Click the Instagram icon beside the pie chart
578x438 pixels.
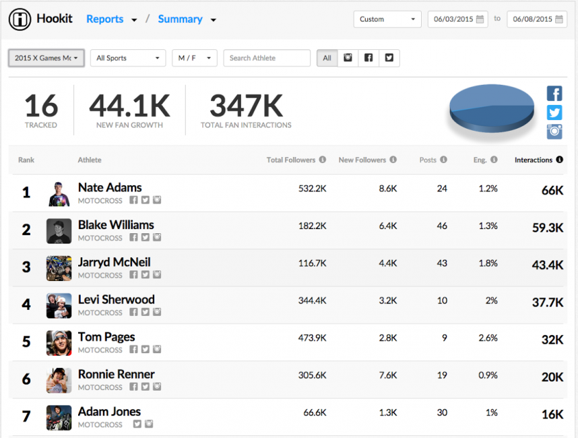(x=554, y=132)
